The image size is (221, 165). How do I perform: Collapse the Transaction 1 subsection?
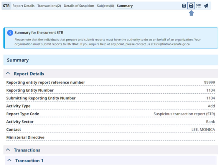(9, 160)
